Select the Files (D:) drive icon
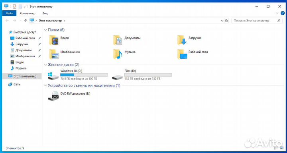Image resolution: width=287 pixels, height=153 pixels. [x=117, y=77]
